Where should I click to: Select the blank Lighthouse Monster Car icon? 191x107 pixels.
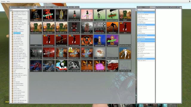(x=125, y=40)
